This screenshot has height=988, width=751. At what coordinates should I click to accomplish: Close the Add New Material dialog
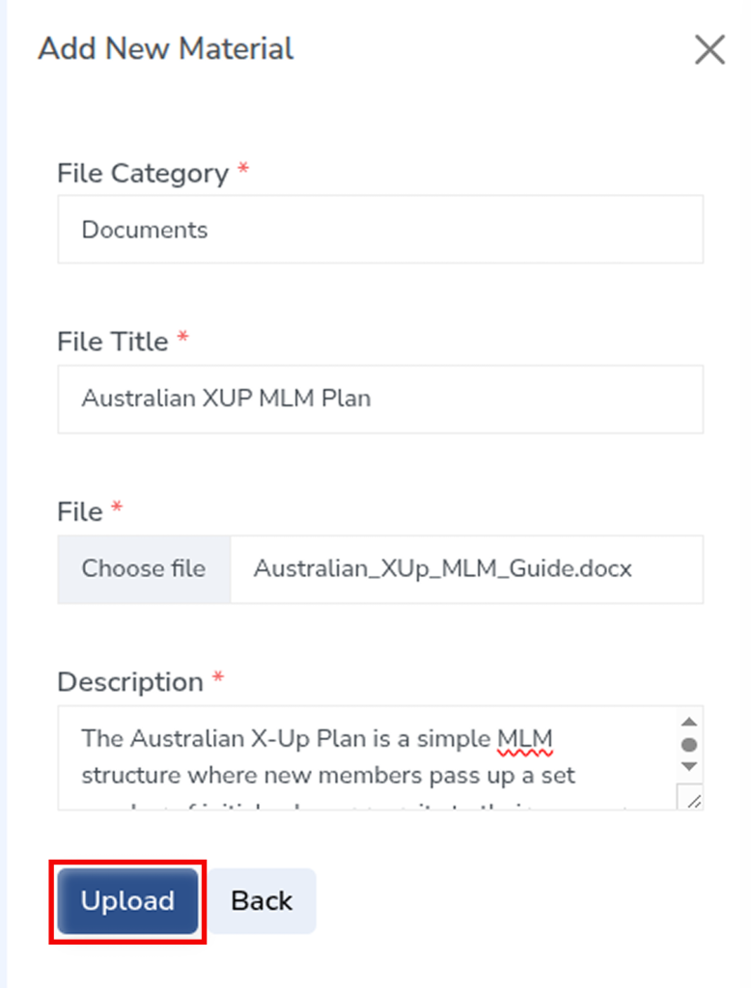click(x=709, y=49)
